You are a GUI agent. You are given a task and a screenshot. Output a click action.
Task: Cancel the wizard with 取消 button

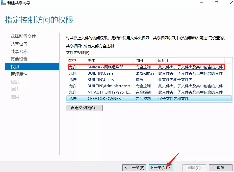tap(220, 168)
